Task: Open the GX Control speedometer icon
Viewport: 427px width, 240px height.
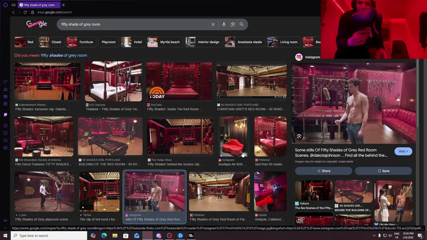Action: tap(5, 82)
